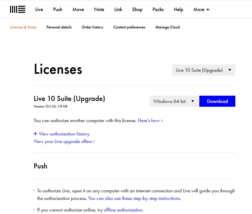Click the Live 10 Suite (Upgrade) heading
Screen dimensions: 252x214
pyautogui.click(x=69, y=98)
